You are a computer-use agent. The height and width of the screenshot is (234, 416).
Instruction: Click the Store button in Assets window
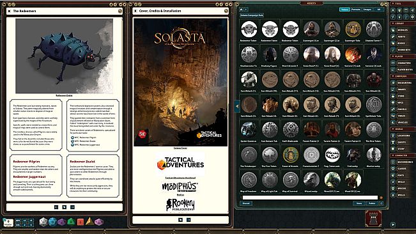[x=359, y=203]
